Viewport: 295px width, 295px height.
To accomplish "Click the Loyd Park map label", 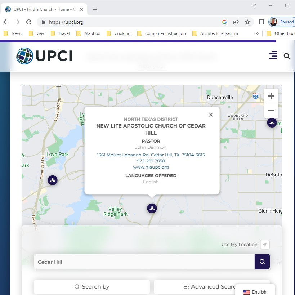I will click(x=58, y=154).
